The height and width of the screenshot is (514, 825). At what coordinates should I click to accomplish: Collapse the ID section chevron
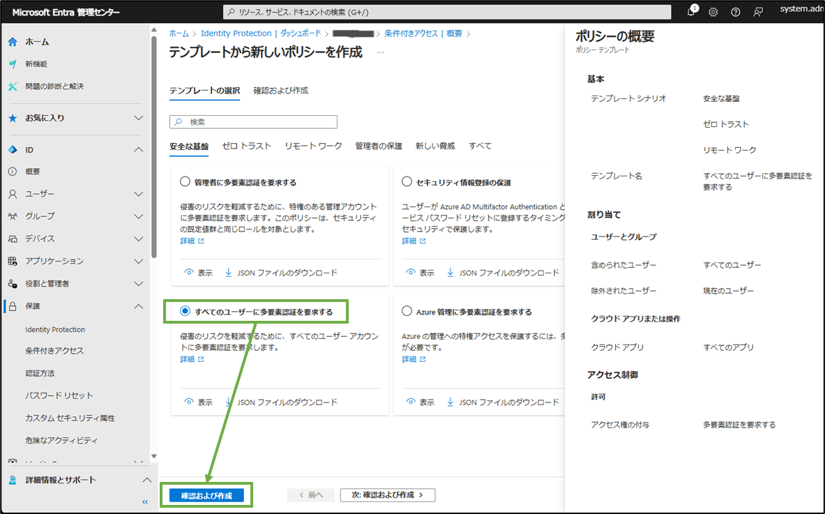tap(138, 150)
